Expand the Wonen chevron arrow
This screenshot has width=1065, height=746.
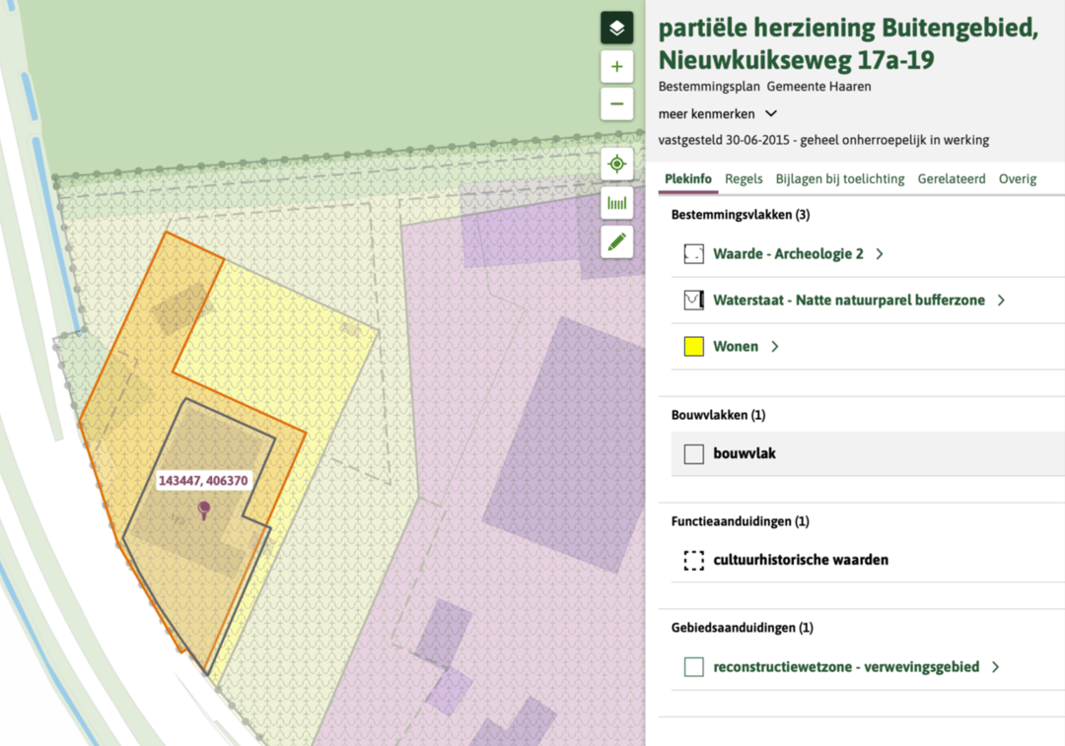click(x=775, y=347)
